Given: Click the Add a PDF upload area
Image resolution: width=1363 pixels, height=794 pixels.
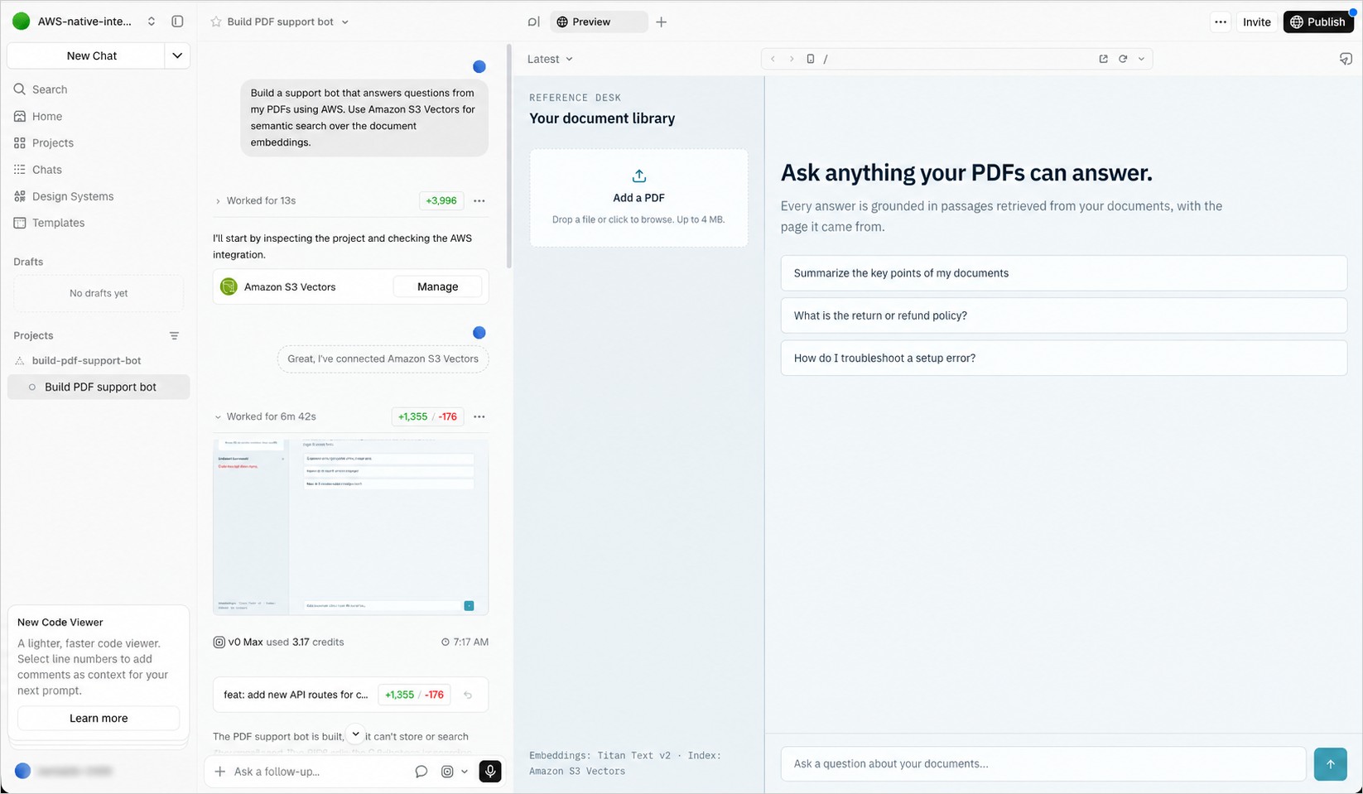Looking at the screenshot, I should tap(638, 198).
